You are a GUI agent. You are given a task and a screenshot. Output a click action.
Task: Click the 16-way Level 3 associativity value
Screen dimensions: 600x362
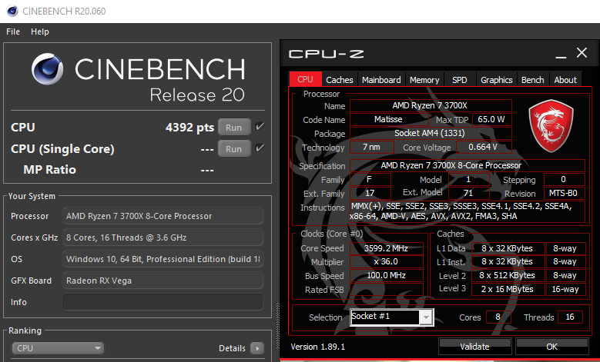coord(565,290)
